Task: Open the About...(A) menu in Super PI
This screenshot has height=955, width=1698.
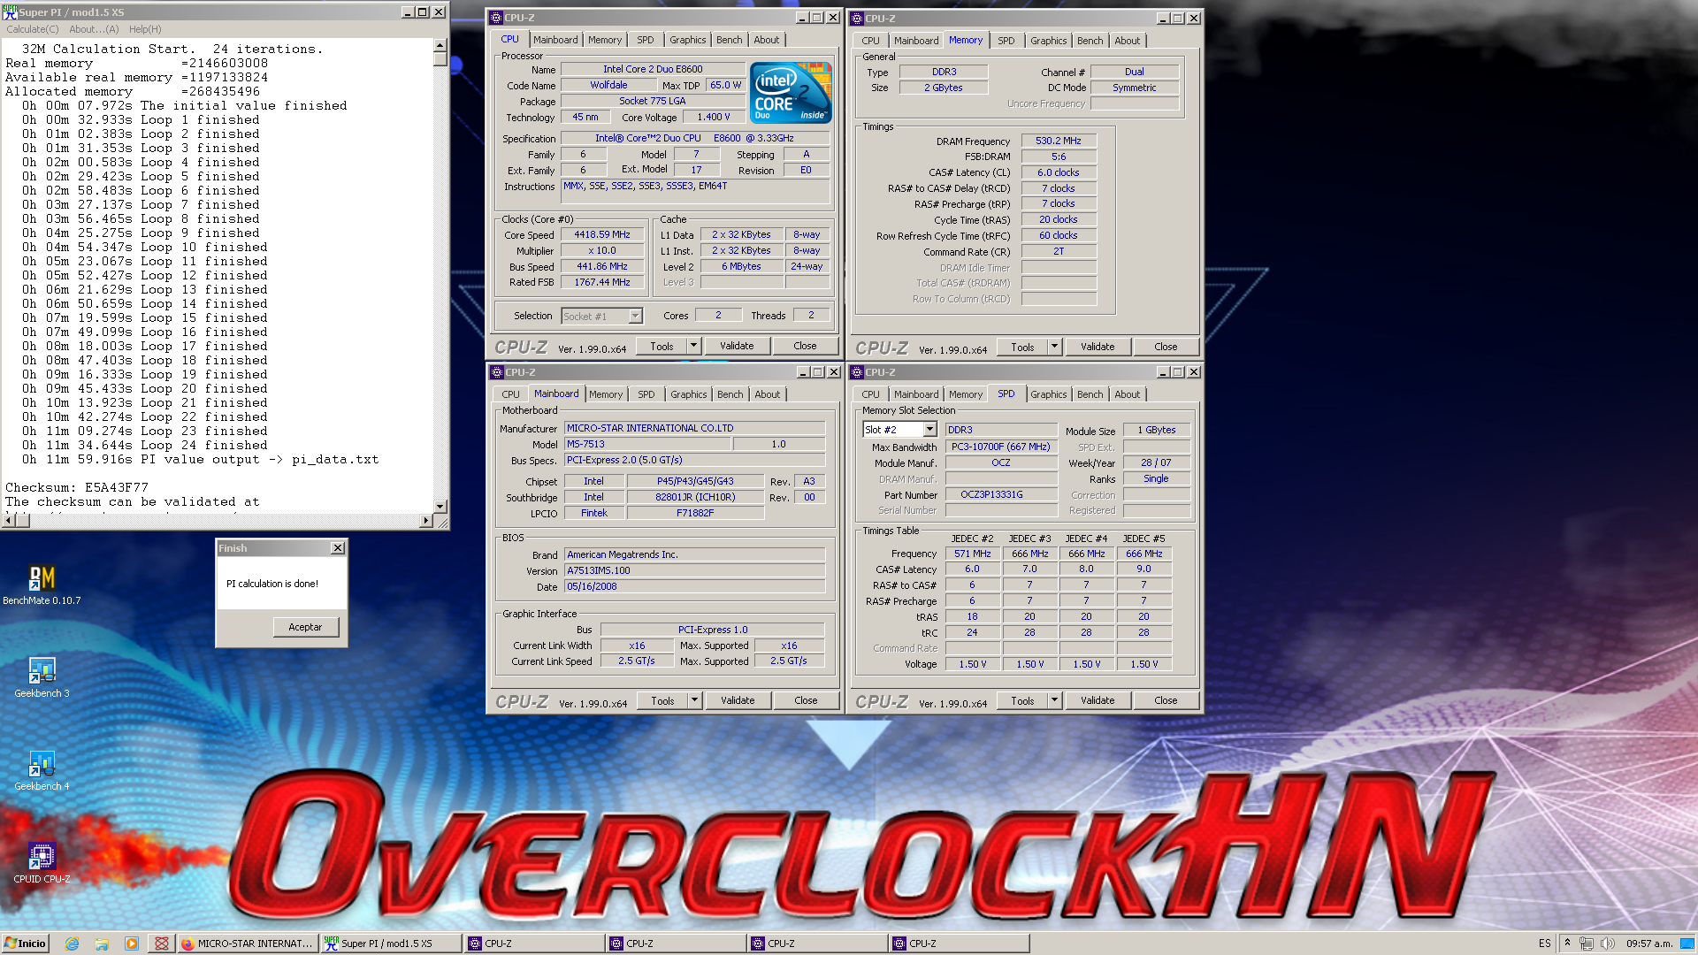Action: pyautogui.click(x=94, y=29)
